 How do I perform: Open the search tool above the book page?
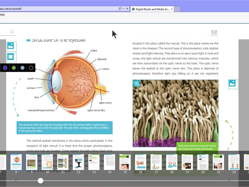pyautogui.click(x=12, y=31)
